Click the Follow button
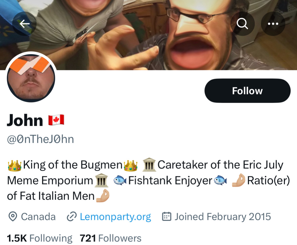The height and width of the screenshot is (245, 297). tap(247, 91)
